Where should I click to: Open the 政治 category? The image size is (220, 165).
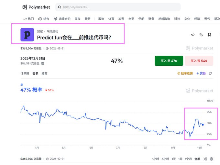[x=101, y=19]
